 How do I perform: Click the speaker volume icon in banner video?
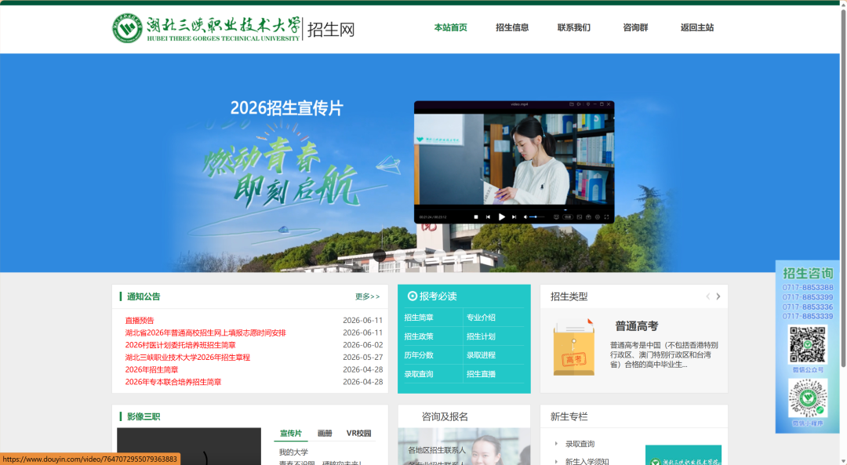coord(525,217)
